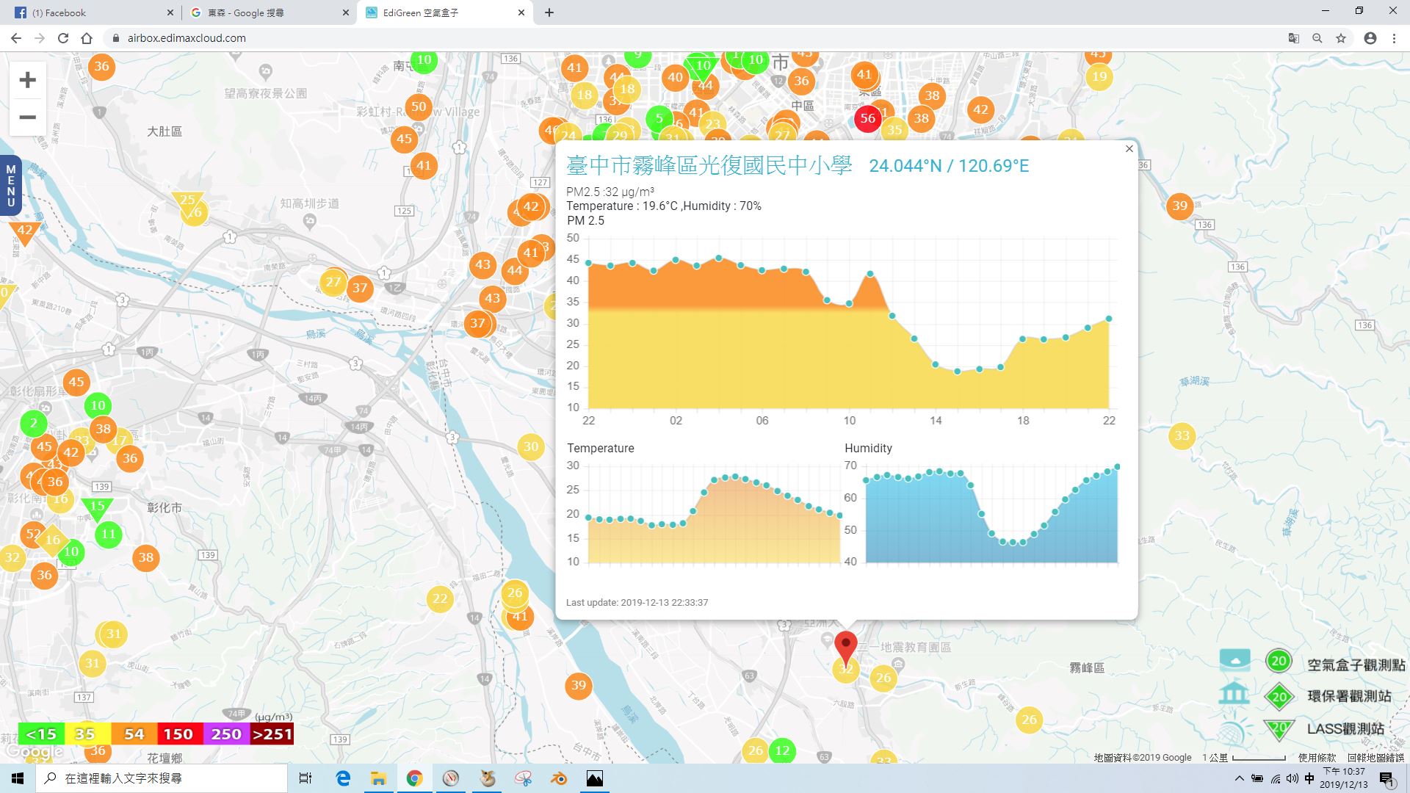Screen dimensions: 1410x793
Task: Click the Windows taskbar search box
Action: (x=162, y=778)
